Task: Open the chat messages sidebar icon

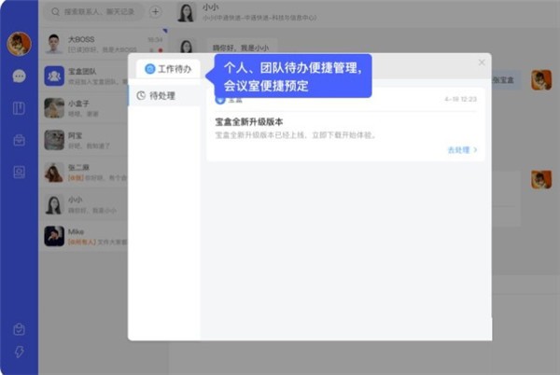Action: pos(19,76)
